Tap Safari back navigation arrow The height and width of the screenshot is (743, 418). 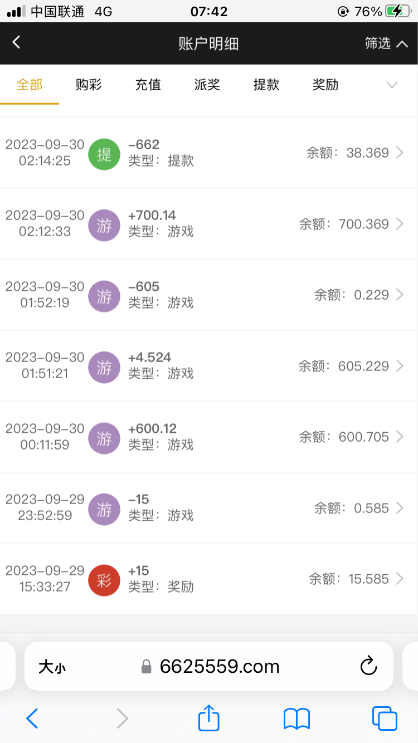point(32,718)
